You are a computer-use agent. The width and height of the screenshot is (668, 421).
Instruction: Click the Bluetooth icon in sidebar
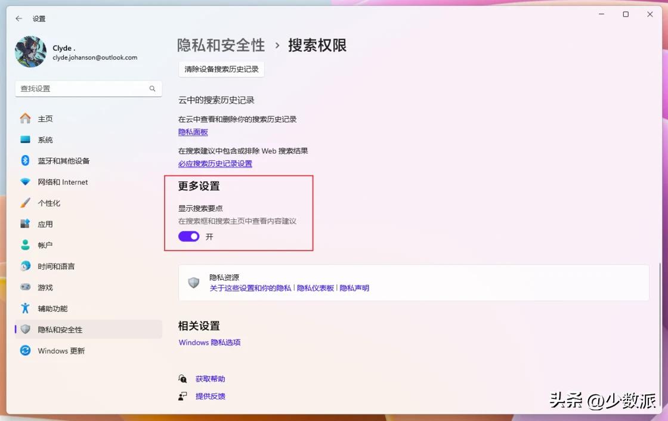pos(25,160)
